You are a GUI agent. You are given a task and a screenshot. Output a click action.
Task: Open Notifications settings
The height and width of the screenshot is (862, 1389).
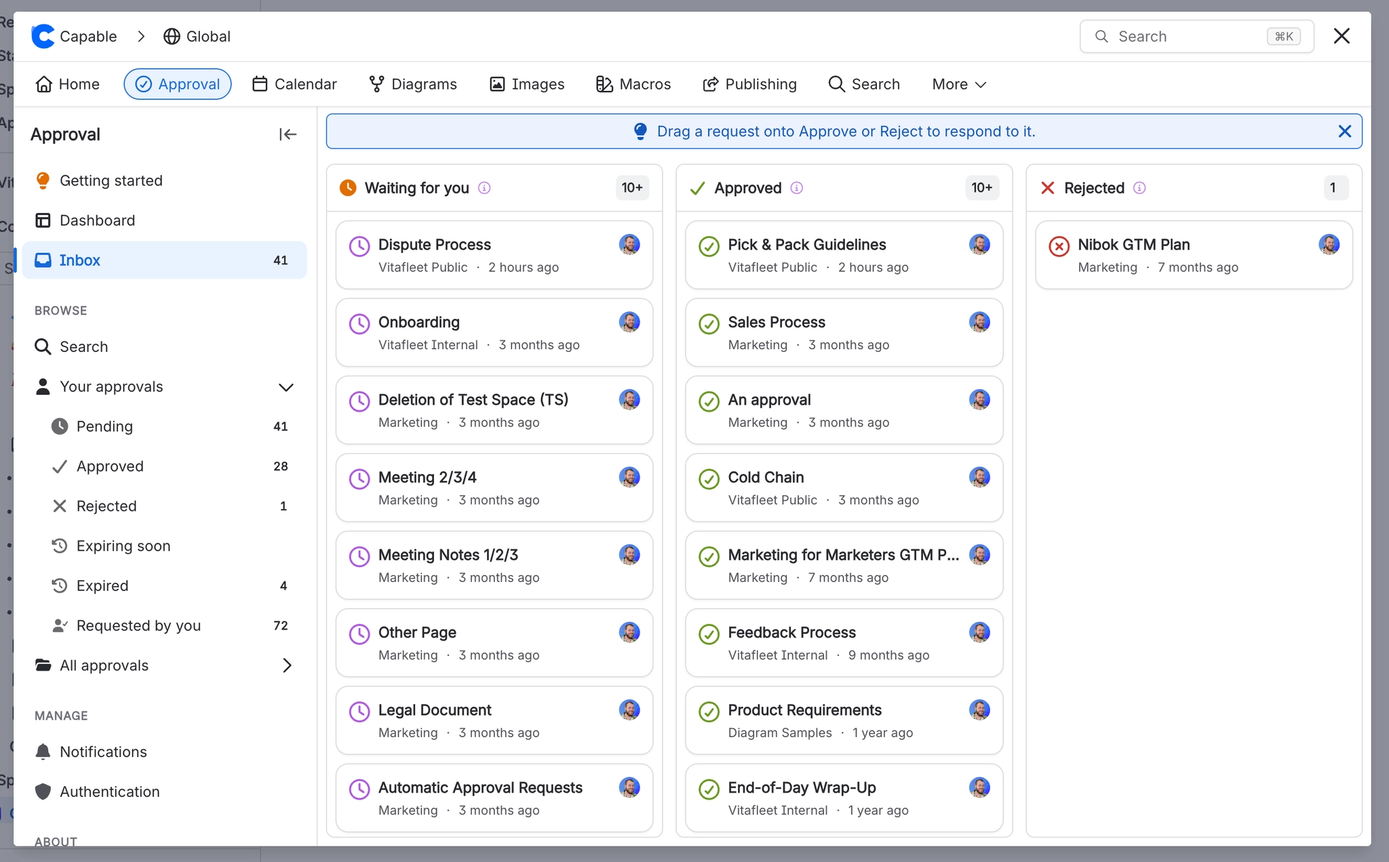(165, 752)
